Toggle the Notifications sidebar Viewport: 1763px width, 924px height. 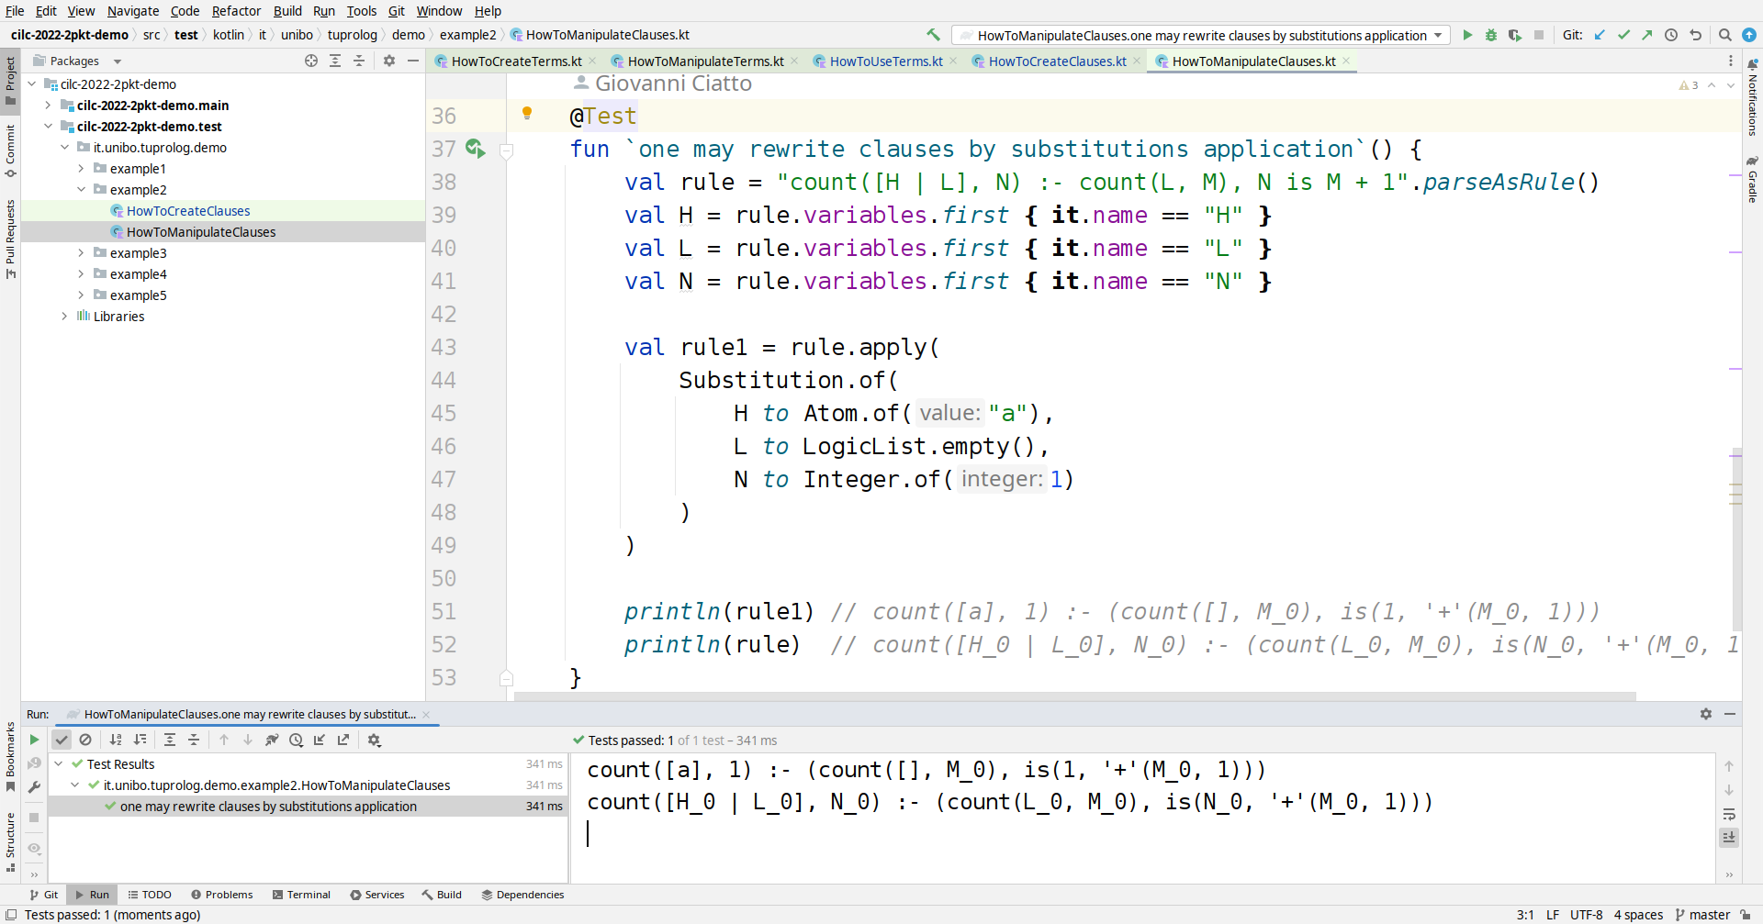pos(1752,97)
